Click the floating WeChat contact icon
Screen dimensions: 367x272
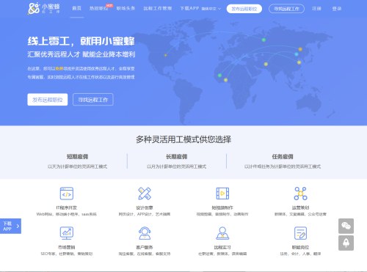coord(346,226)
